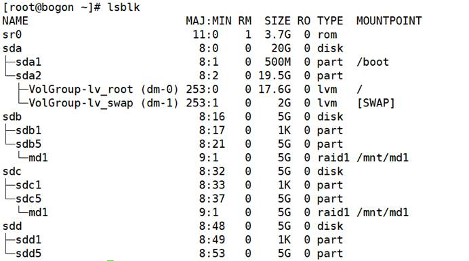The width and height of the screenshot is (469, 261).
Task: Select "VolGroup-lv_swap (dm-1)" entry
Action: pyautogui.click(x=104, y=103)
